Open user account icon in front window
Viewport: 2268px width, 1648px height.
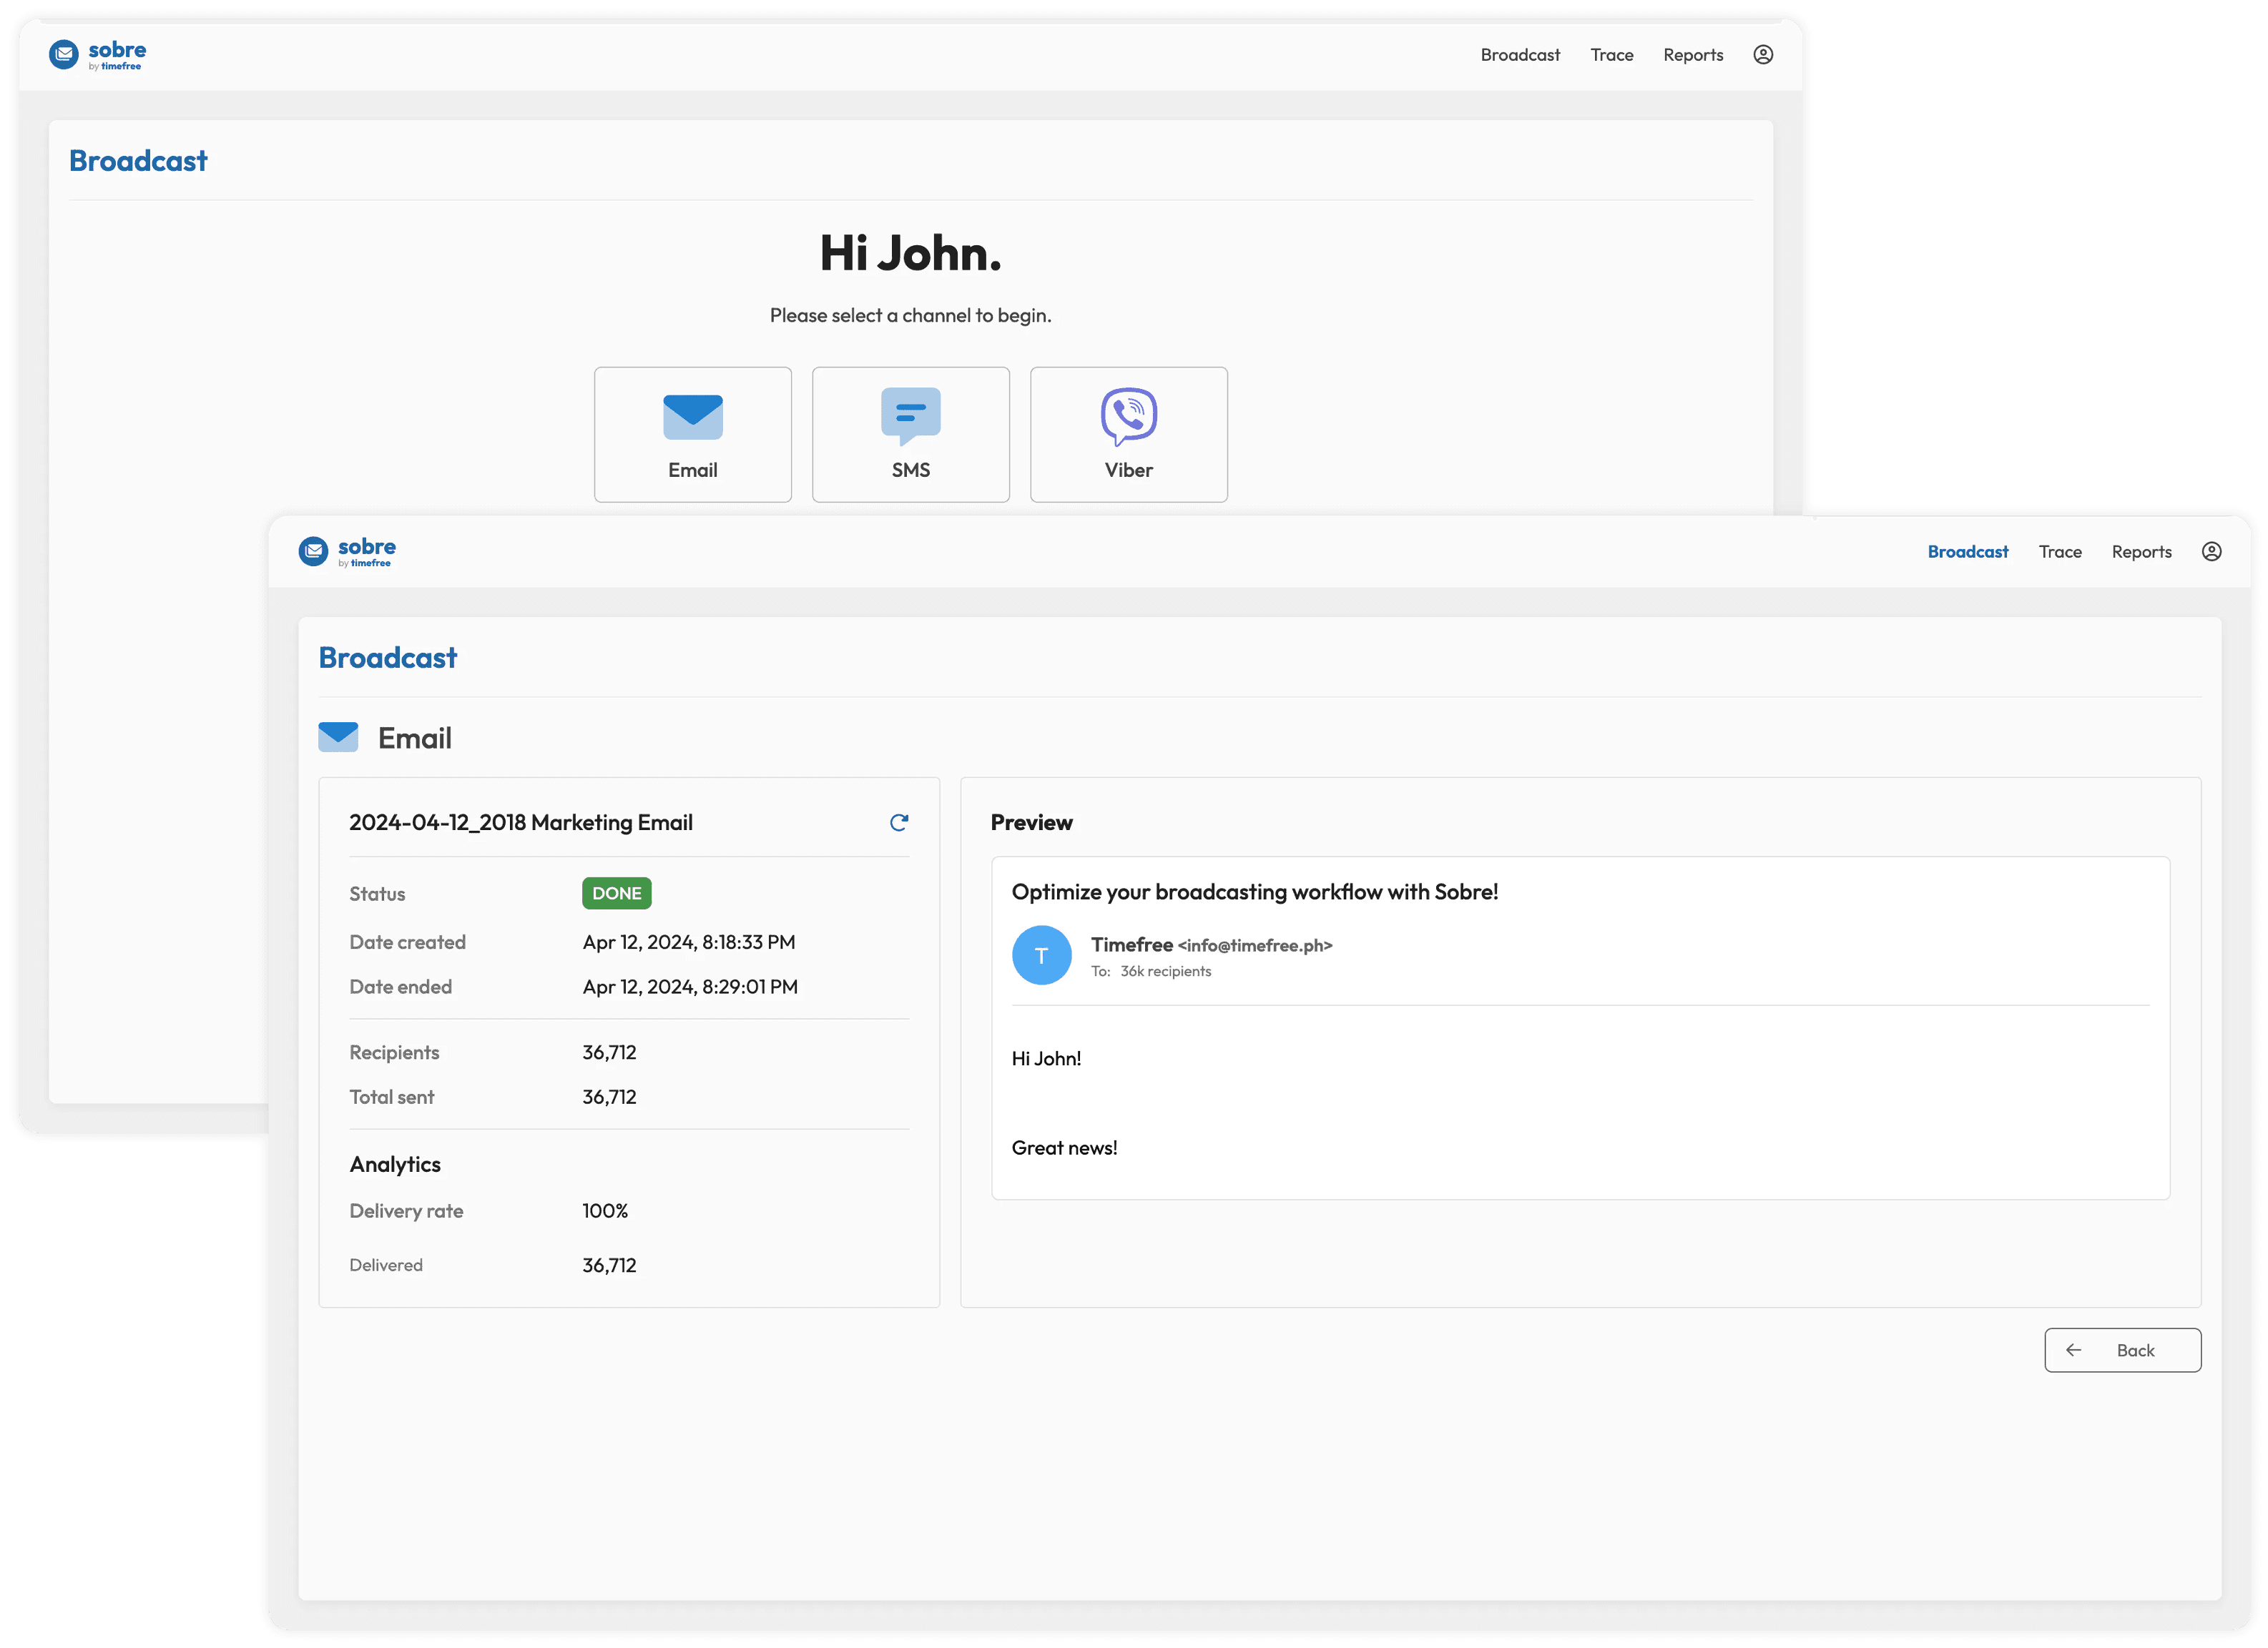pos(2211,552)
